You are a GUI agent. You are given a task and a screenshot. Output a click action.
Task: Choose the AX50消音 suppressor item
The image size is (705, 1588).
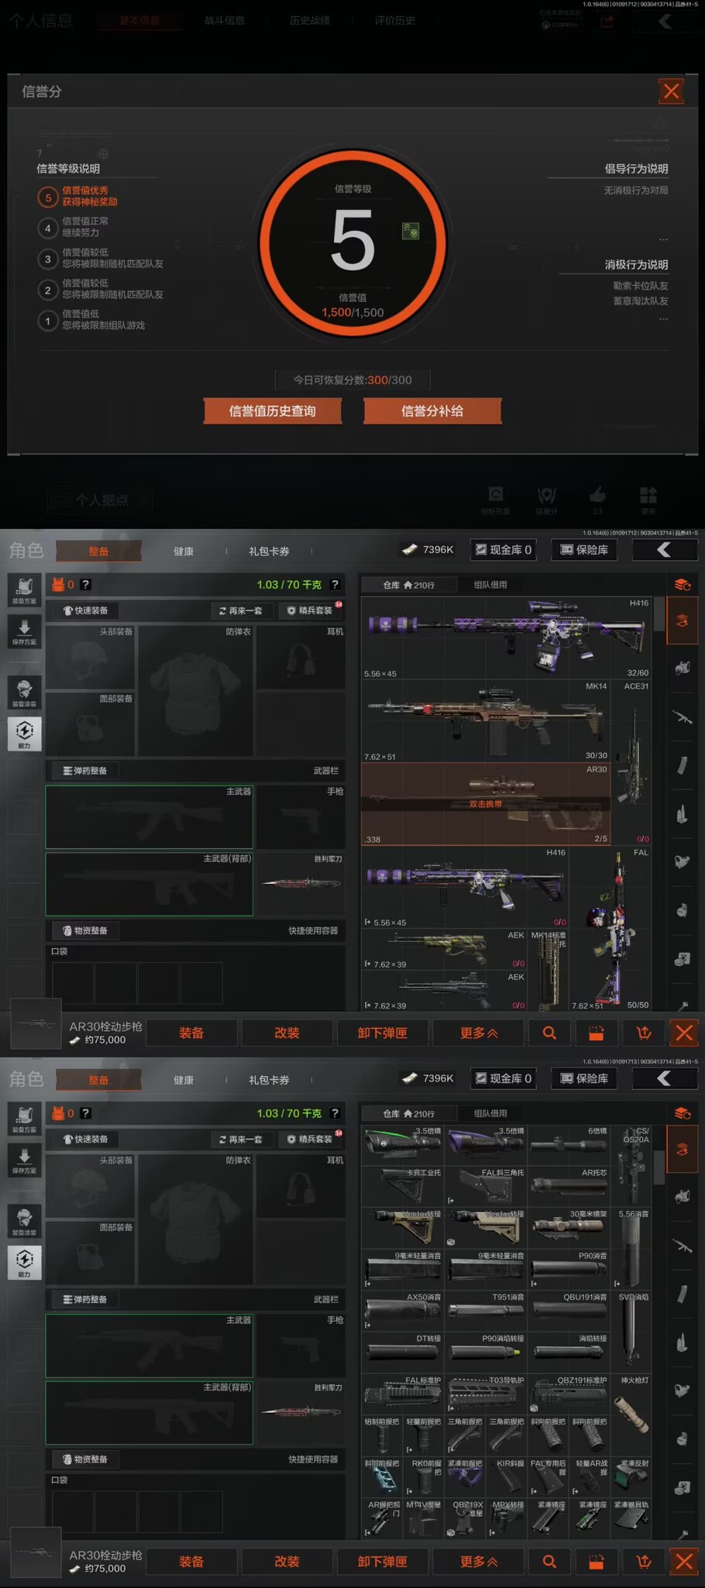click(x=403, y=1311)
